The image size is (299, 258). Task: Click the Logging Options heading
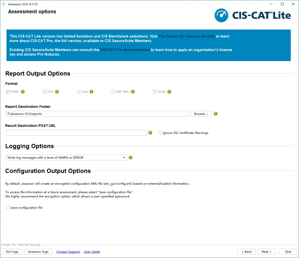[x=29, y=146]
